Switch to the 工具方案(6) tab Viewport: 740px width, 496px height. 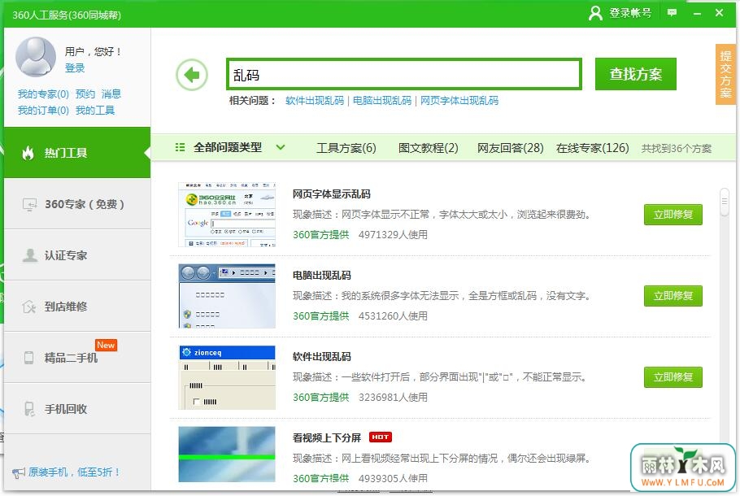(346, 148)
